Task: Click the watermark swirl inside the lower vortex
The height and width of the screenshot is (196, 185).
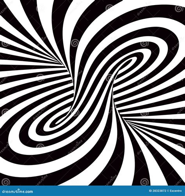Action: point(75,113)
